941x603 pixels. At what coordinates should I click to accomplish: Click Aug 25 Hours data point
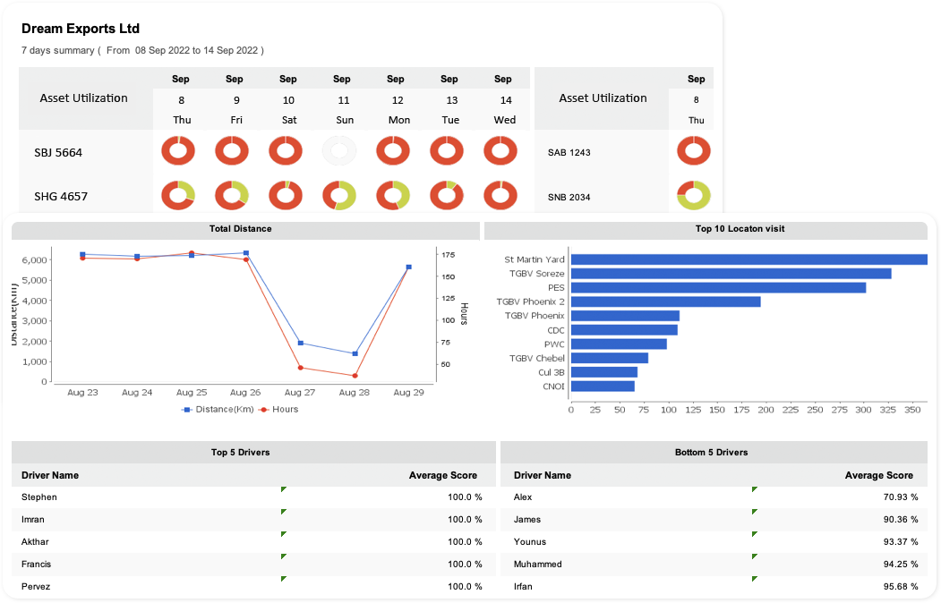(x=192, y=253)
